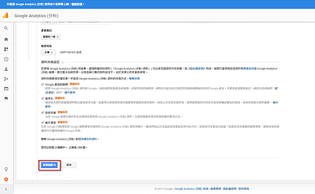
Task: Open the 維護並保護 link in paragraph
Action: 250,69
